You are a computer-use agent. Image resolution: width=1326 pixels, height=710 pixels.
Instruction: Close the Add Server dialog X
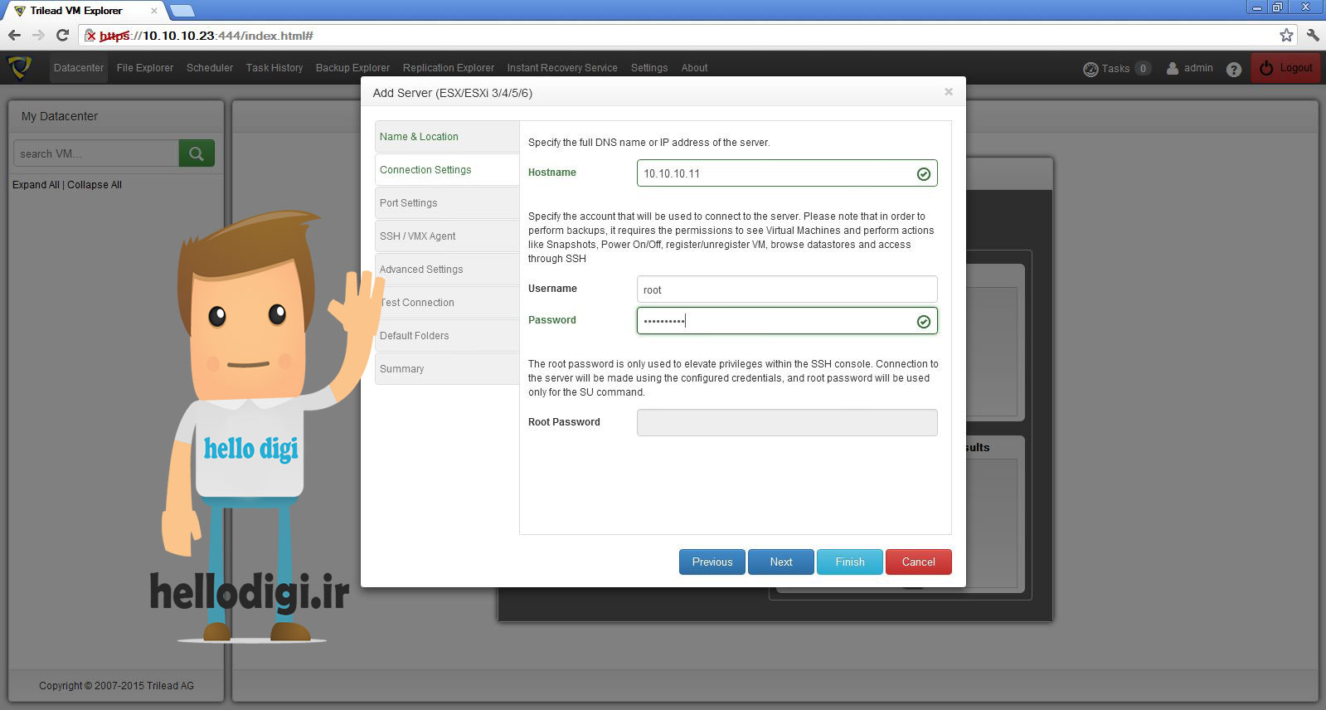click(x=949, y=92)
